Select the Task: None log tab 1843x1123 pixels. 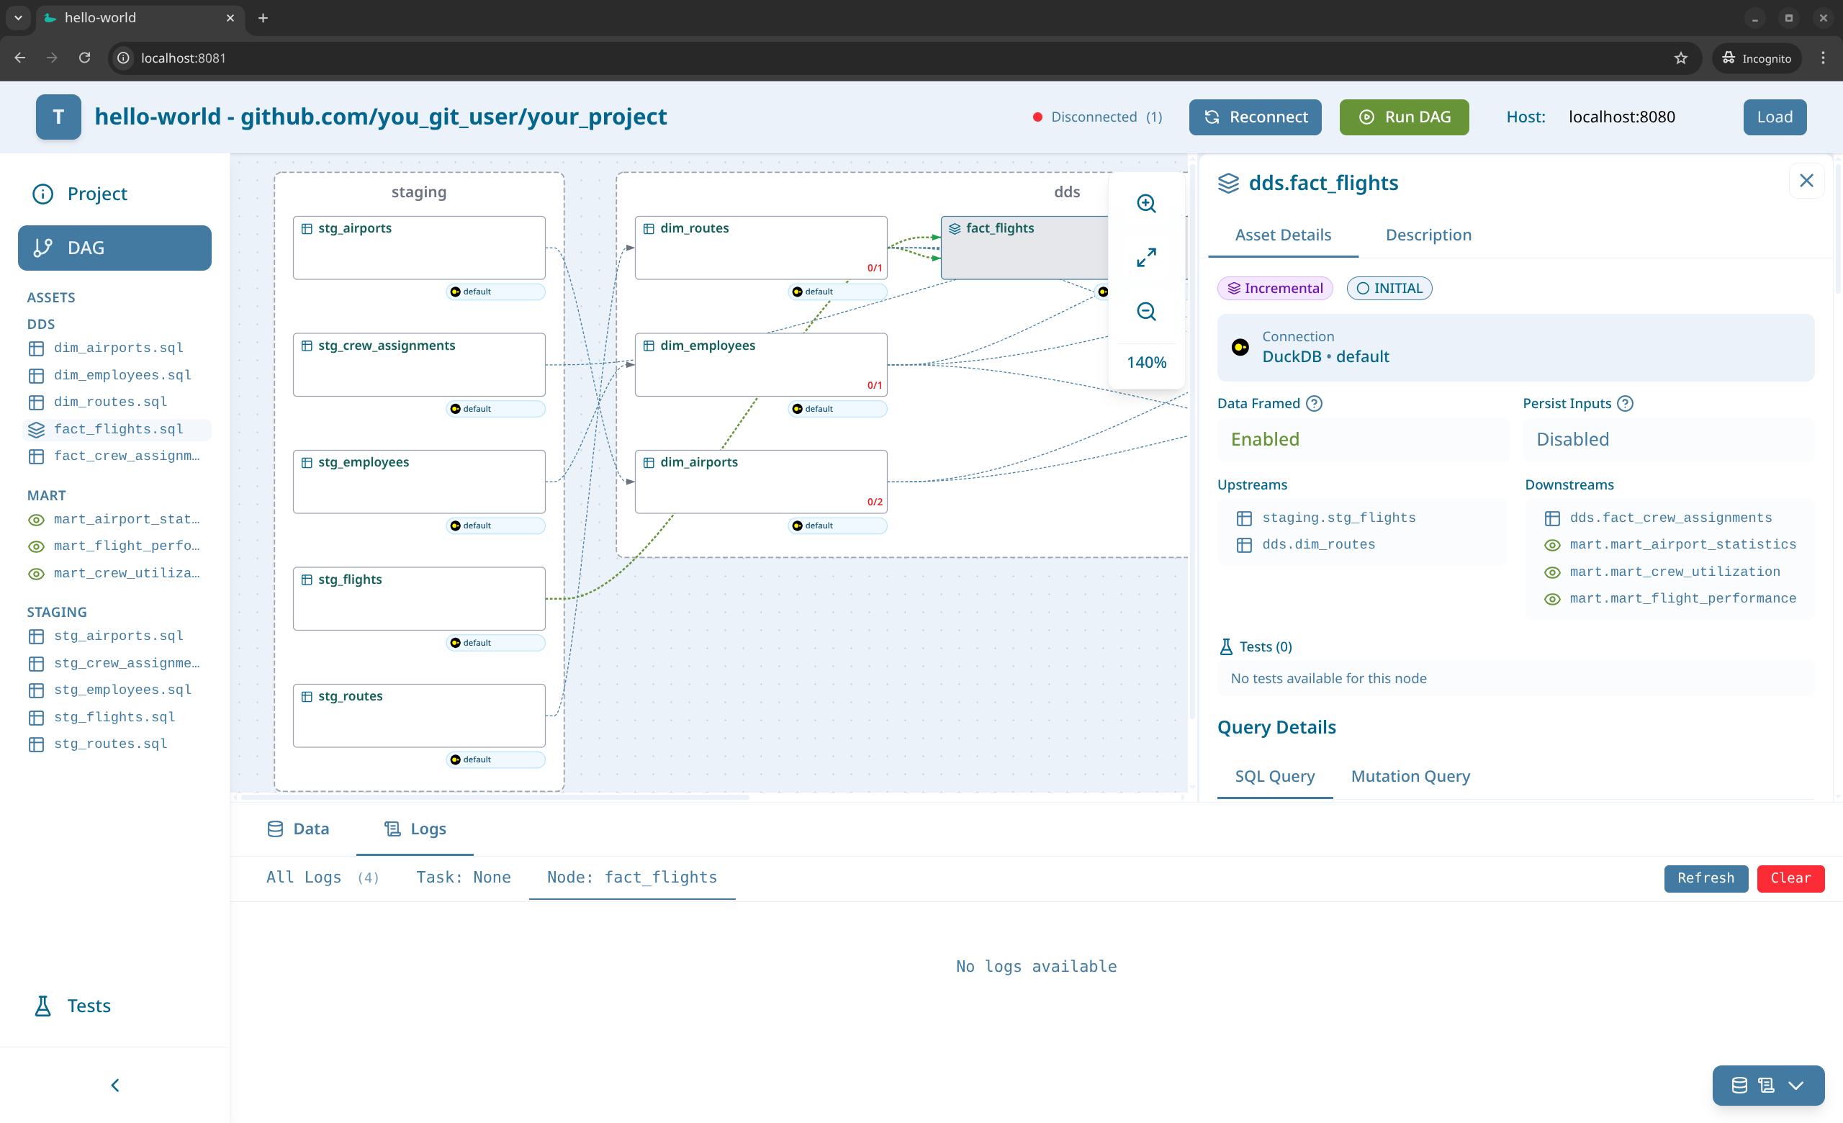pyautogui.click(x=463, y=877)
